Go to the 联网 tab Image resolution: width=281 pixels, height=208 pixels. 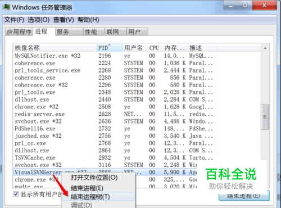(116, 31)
